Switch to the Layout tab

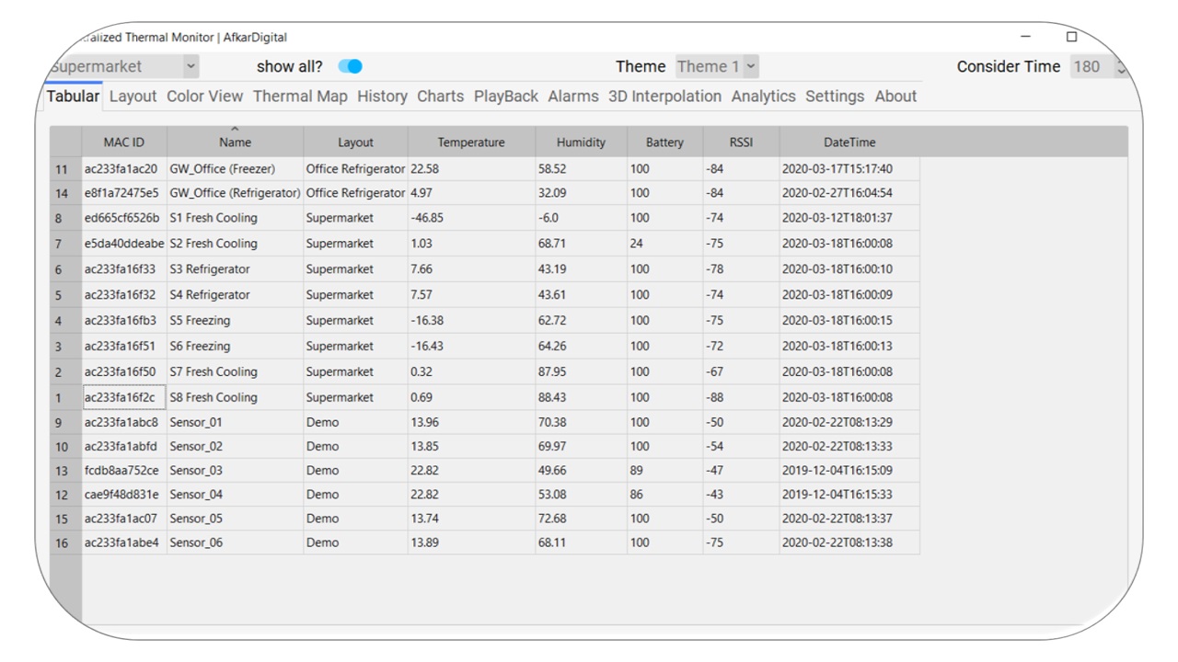point(133,97)
